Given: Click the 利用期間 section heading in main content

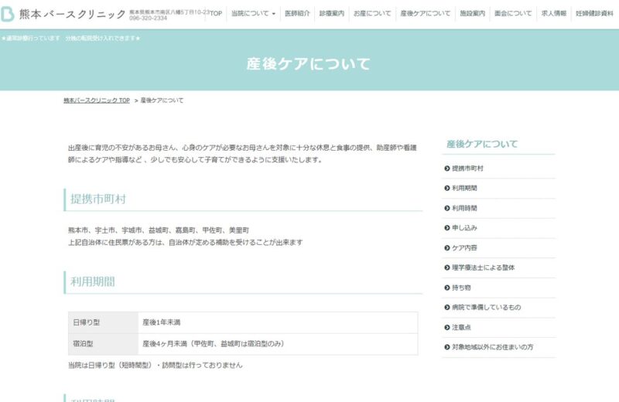Looking at the screenshot, I should click(x=92, y=281).
